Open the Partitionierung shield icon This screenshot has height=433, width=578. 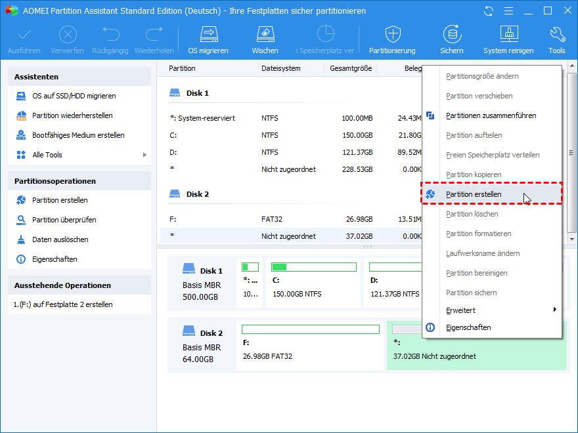[393, 34]
